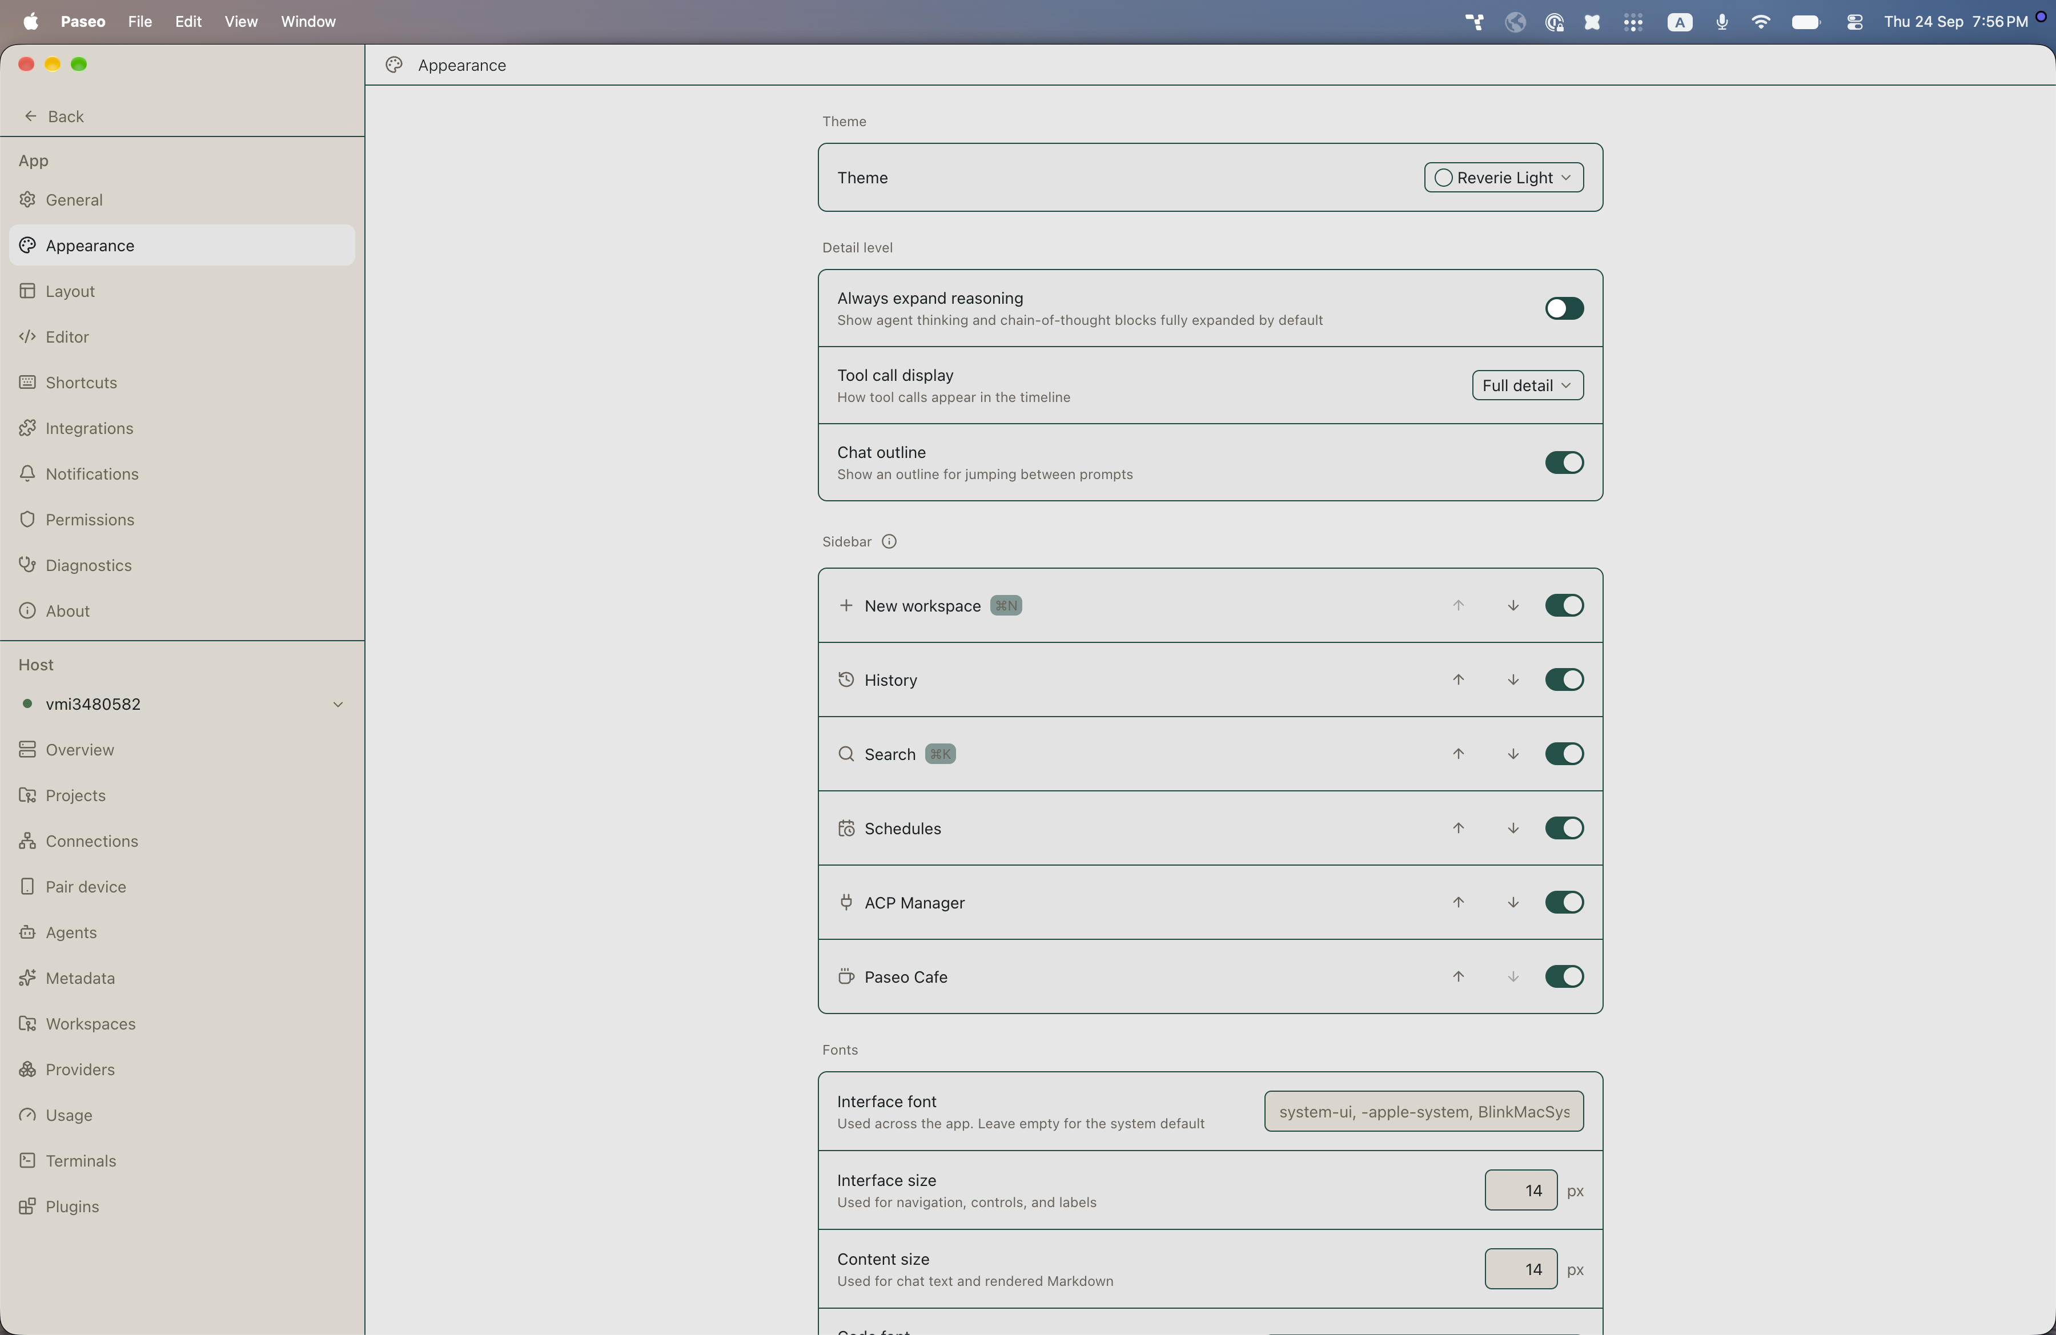Viewport: 2056px width, 1335px height.
Task: Click the Interface font input field
Action: (x=1424, y=1111)
